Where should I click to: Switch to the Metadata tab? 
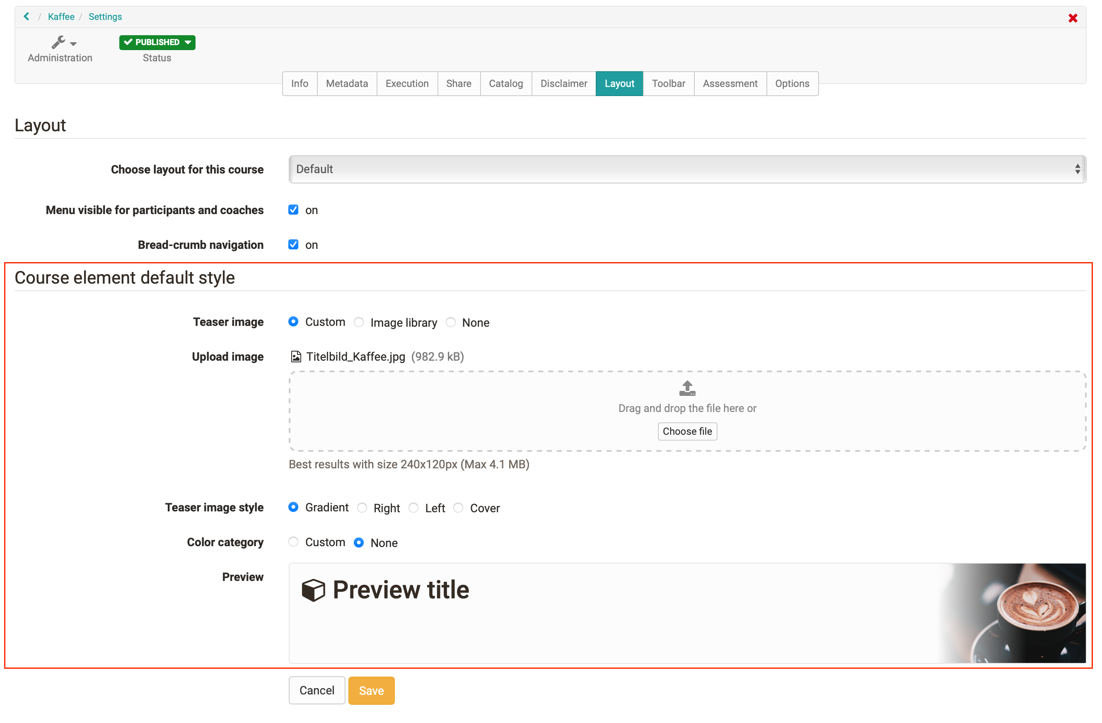pyautogui.click(x=347, y=84)
